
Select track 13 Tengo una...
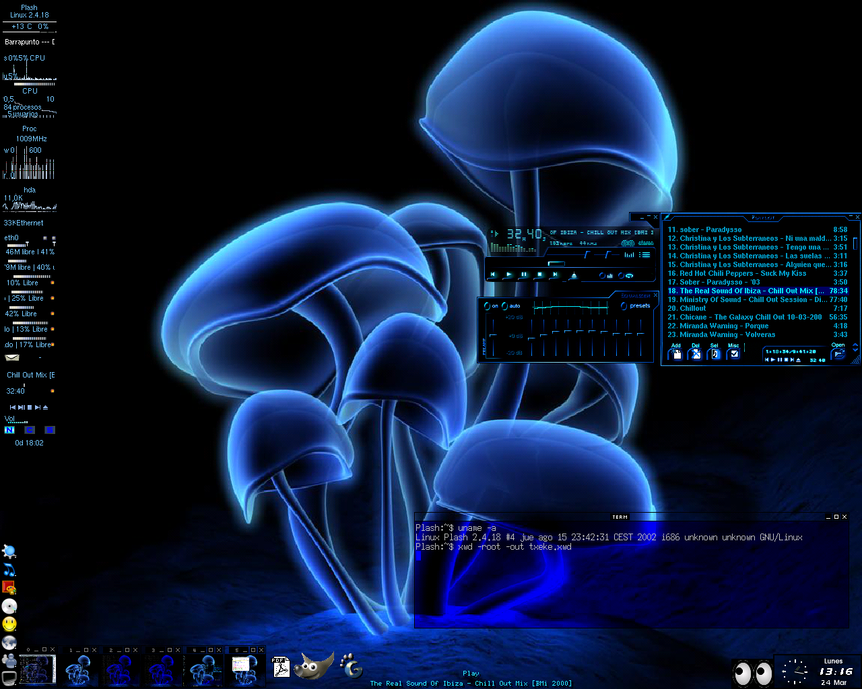click(x=758, y=247)
